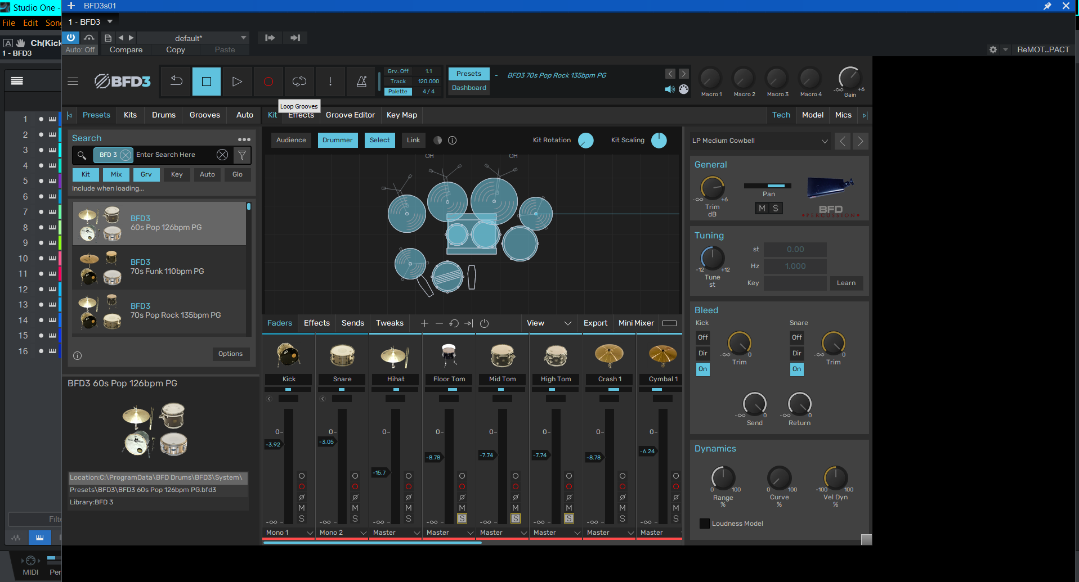1079x582 pixels.
Task: Click the Kit Rotation knob
Action: pyautogui.click(x=585, y=141)
